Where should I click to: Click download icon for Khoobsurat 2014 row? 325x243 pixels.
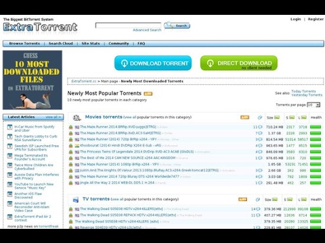pyautogui.click(x=70, y=146)
